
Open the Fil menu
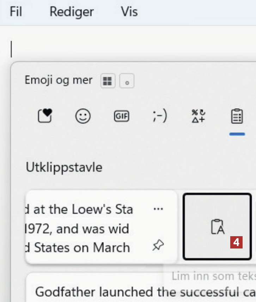[16, 12]
